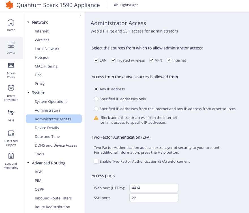Click the Web port HTTPS field
The image size is (249, 213).
pyautogui.click(x=154, y=188)
